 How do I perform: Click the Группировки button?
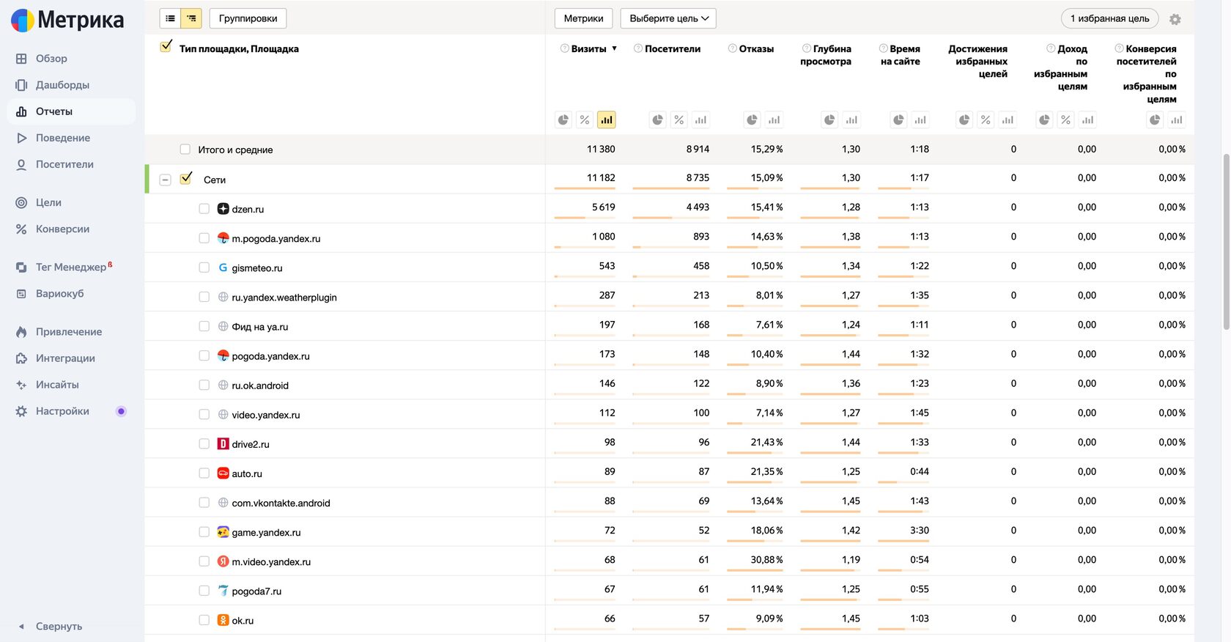(248, 18)
